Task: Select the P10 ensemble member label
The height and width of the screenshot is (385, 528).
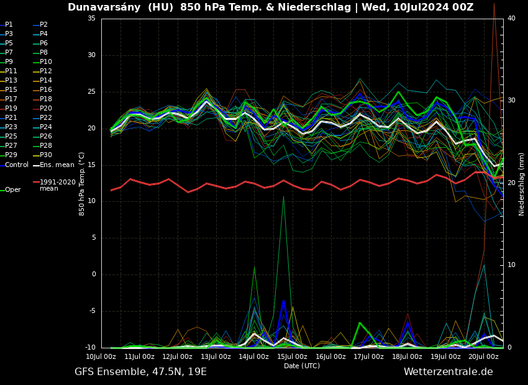Action: (46, 62)
